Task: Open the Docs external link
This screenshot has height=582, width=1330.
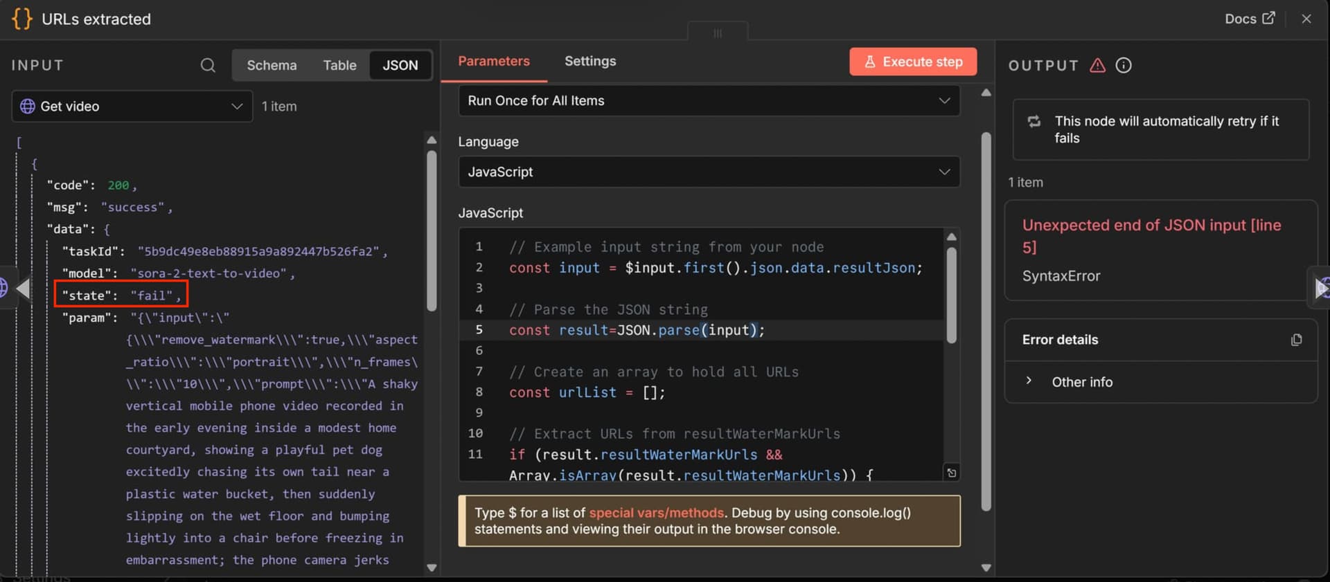Action: [1249, 19]
